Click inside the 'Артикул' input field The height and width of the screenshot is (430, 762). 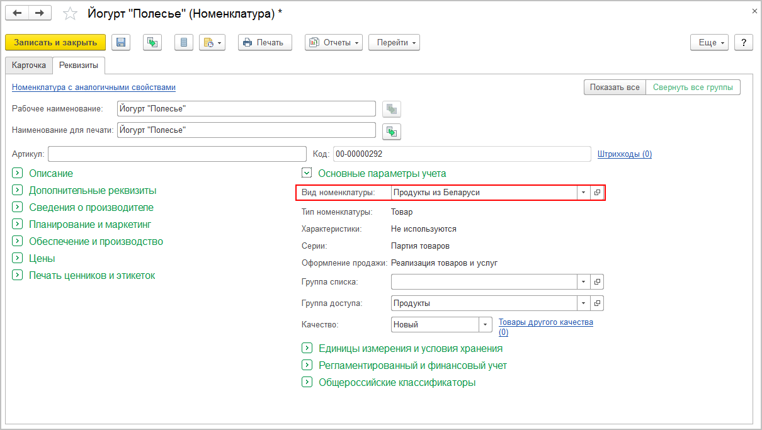click(x=176, y=154)
